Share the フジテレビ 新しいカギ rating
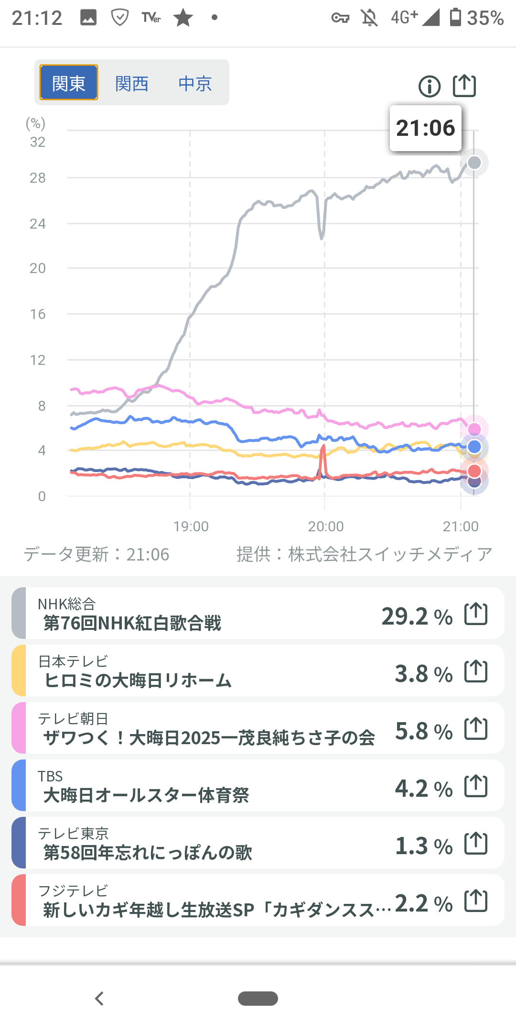 pyautogui.click(x=476, y=901)
